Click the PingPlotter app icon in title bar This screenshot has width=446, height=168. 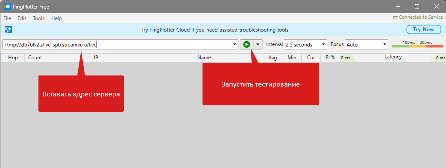tap(7, 6)
